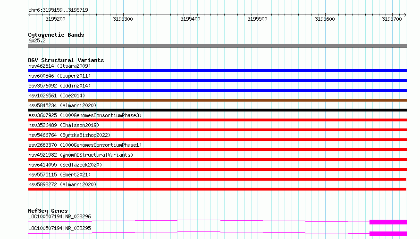Select blue bar for nsv600846
Viewport: 420px width, 239px height.
tap(217, 80)
